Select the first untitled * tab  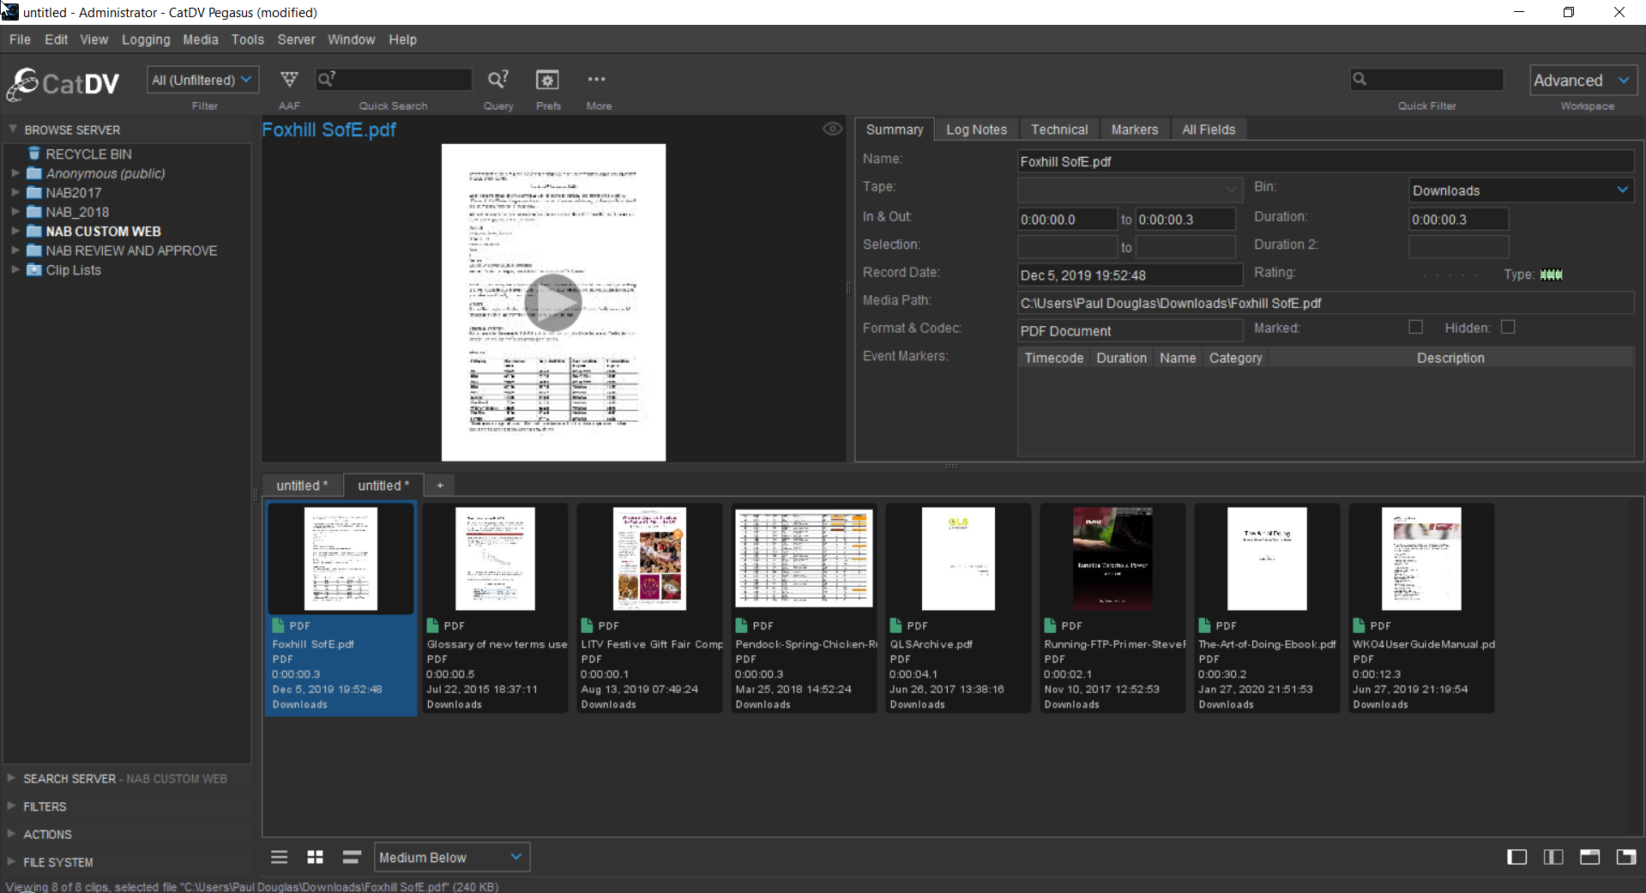pyautogui.click(x=302, y=486)
